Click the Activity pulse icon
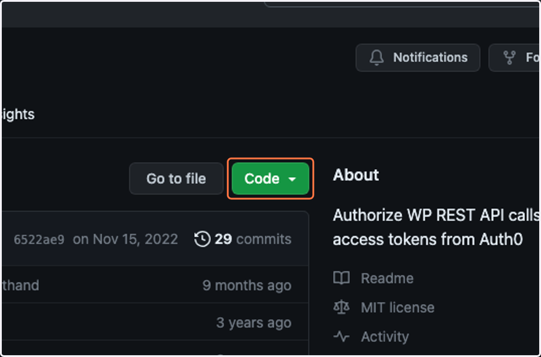Image resolution: width=541 pixels, height=357 pixels. point(341,337)
